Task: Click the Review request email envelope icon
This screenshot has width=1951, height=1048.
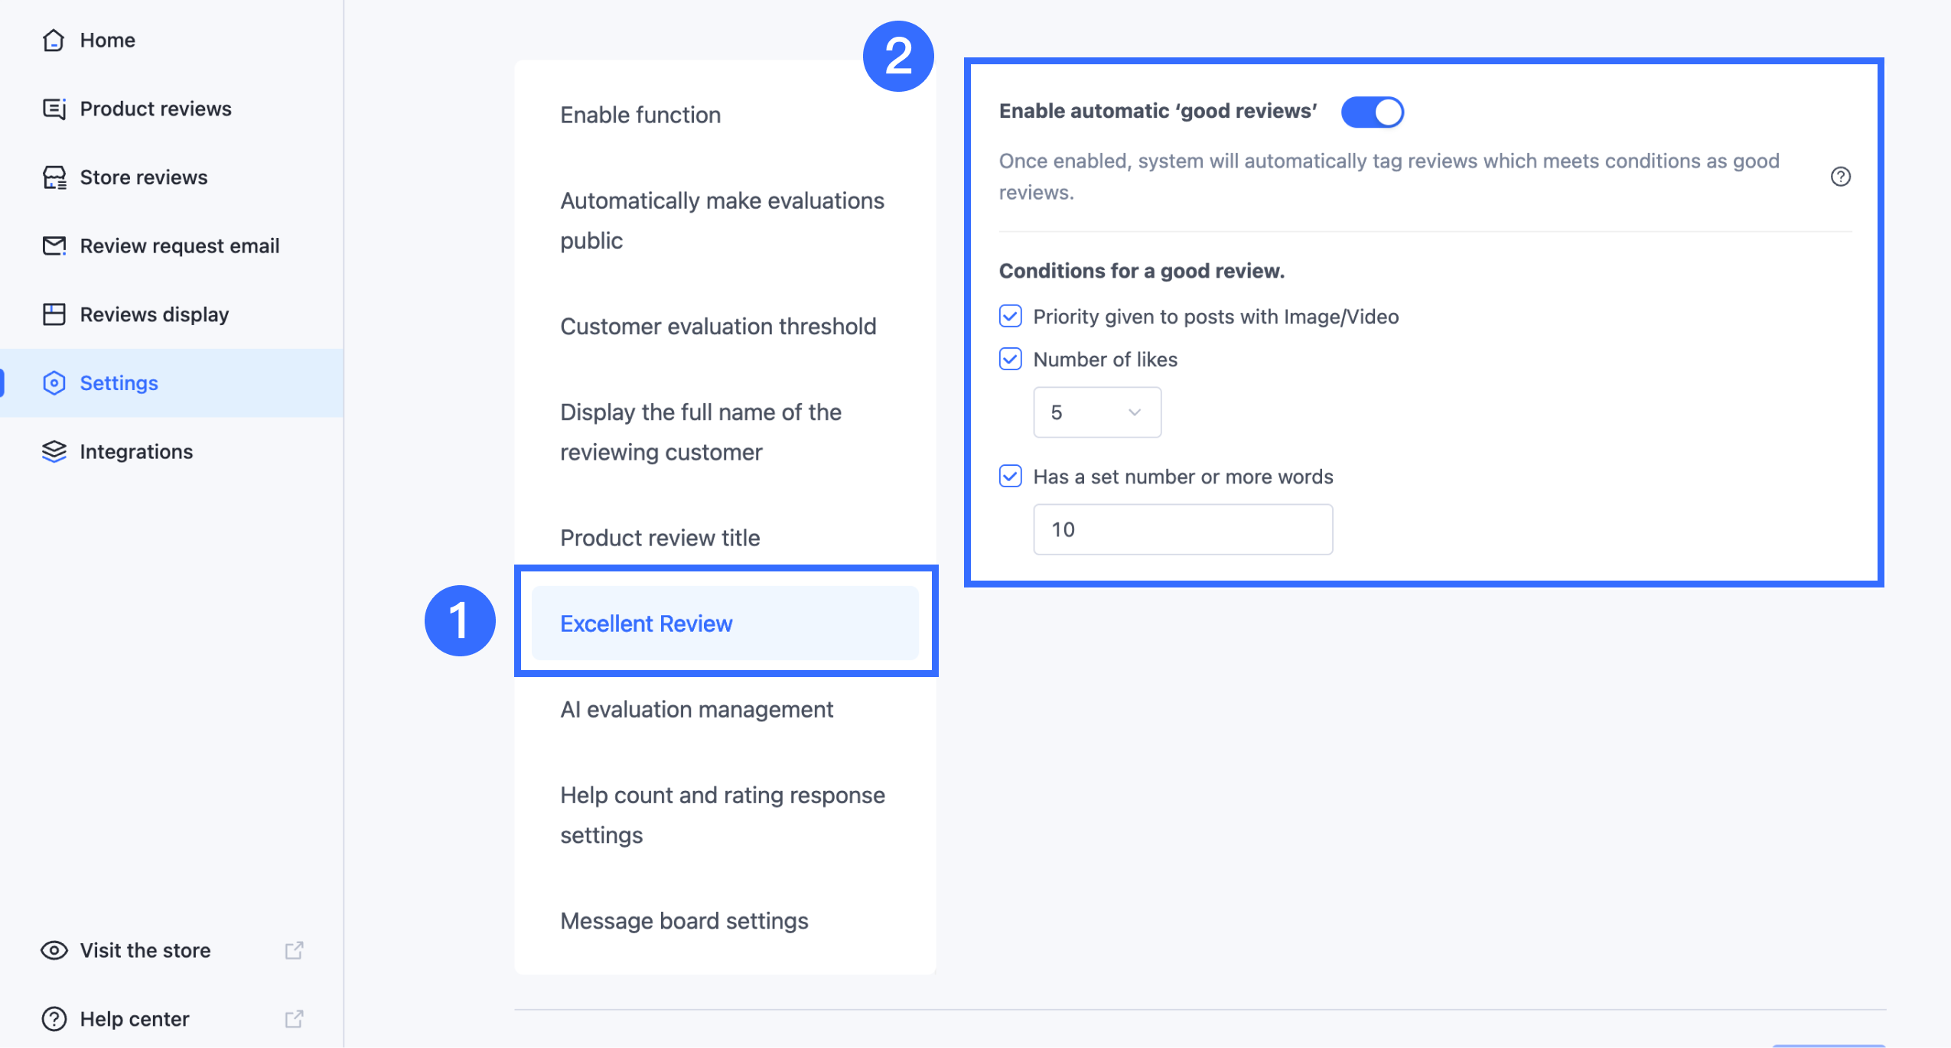Action: [x=54, y=246]
